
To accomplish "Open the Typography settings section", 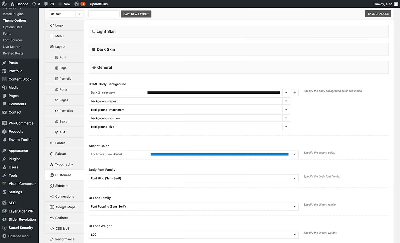I will [x=64, y=164].
